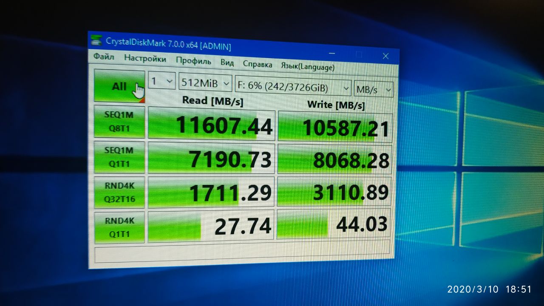
Task: Click the 27.74 read result
Action: (211, 227)
